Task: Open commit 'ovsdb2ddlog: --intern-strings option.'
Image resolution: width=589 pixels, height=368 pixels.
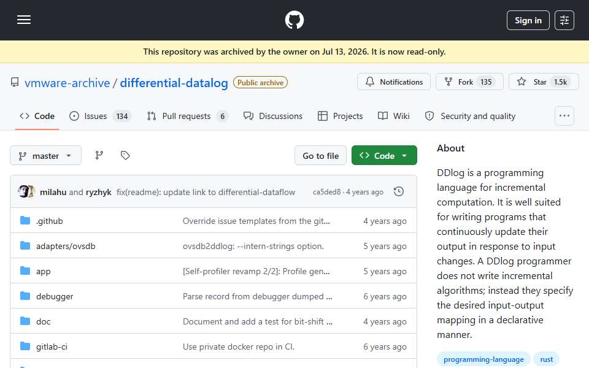Action: coord(253,247)
